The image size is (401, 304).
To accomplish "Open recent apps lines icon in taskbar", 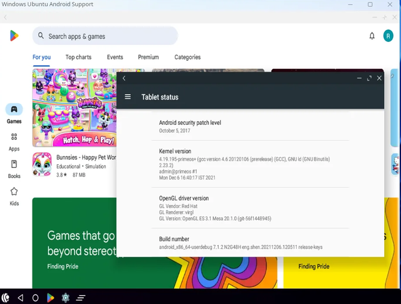I will tap(81, 298).
